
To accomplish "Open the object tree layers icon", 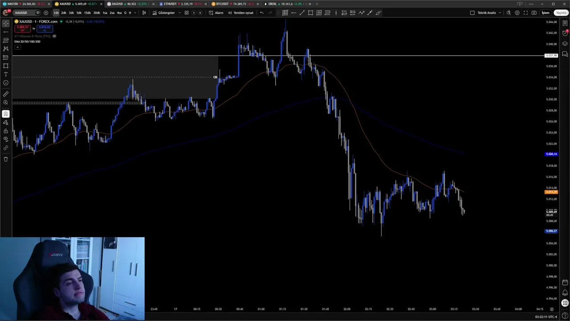I will (x=565, y=44).
